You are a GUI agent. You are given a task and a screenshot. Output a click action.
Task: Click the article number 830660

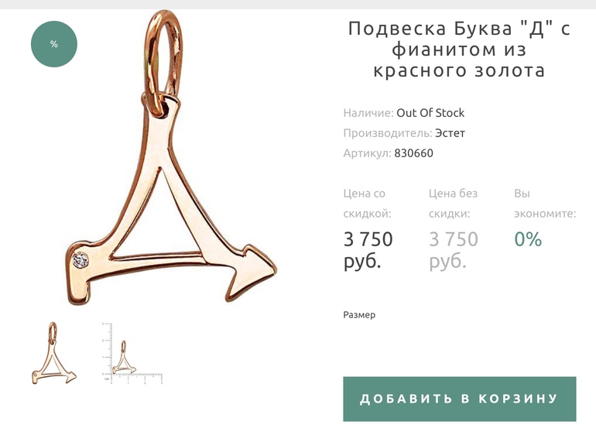413,153
